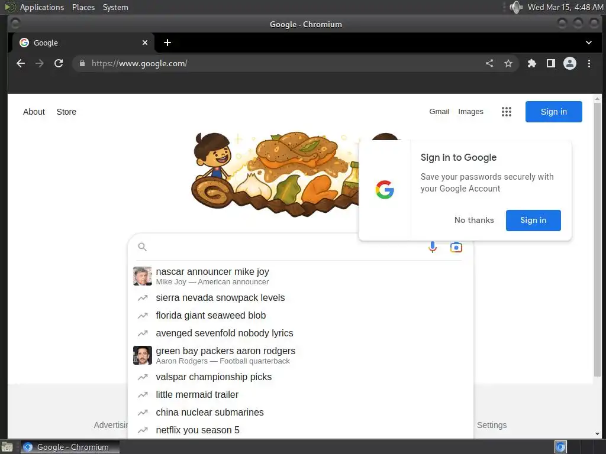Open a new tab with the plus button
Viewport: 606px width, 454px height.
click(x=167, y=43)
